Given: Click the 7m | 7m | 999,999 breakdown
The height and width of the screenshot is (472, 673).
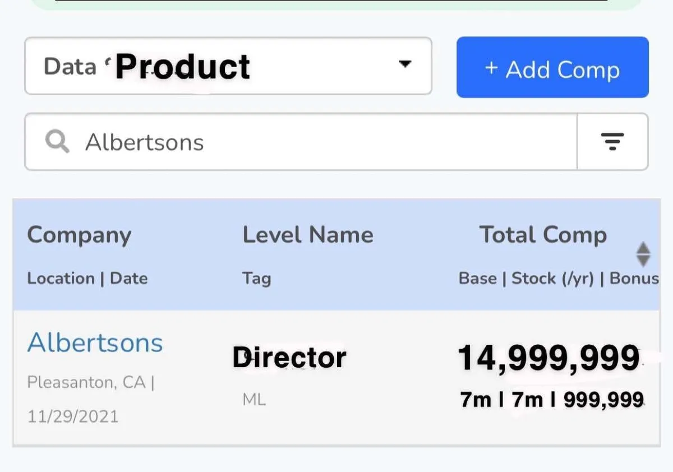Looking at the screenshot, I should [551, 400].
